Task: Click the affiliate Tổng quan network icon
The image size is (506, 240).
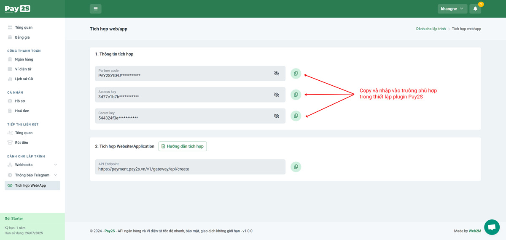Action: [10, 133]
